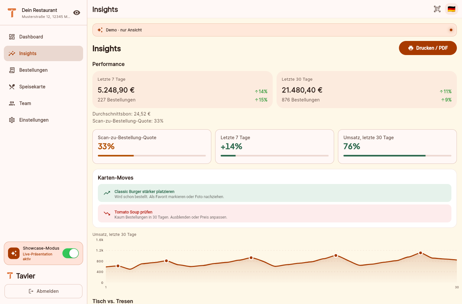Click the Dashboard grid icon
The height and width of the screenshot is (304, 462).
[x=12, y=37]
